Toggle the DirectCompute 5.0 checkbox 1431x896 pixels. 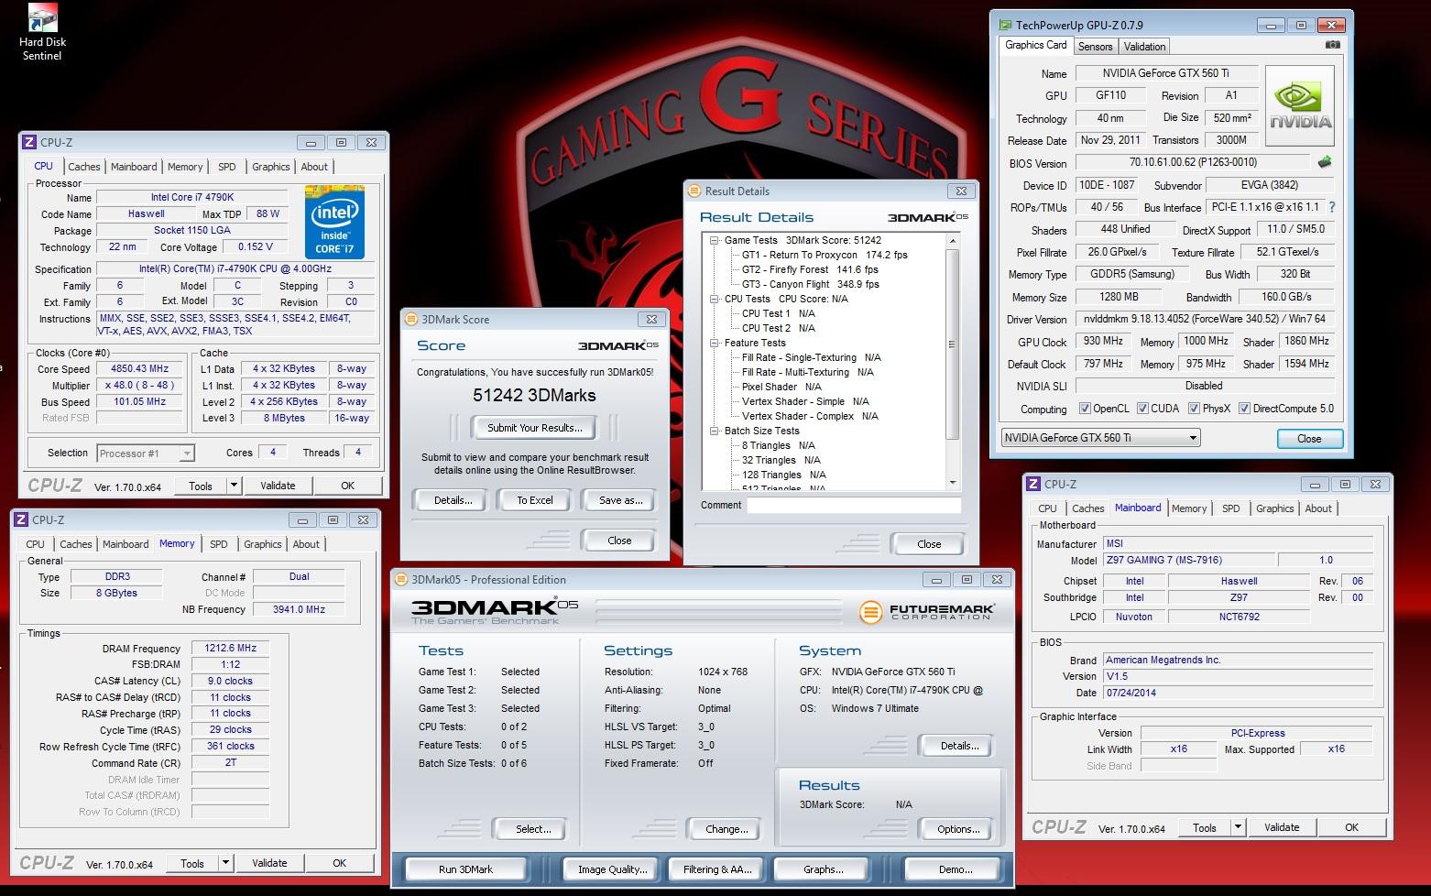[x=1244, y=409]
